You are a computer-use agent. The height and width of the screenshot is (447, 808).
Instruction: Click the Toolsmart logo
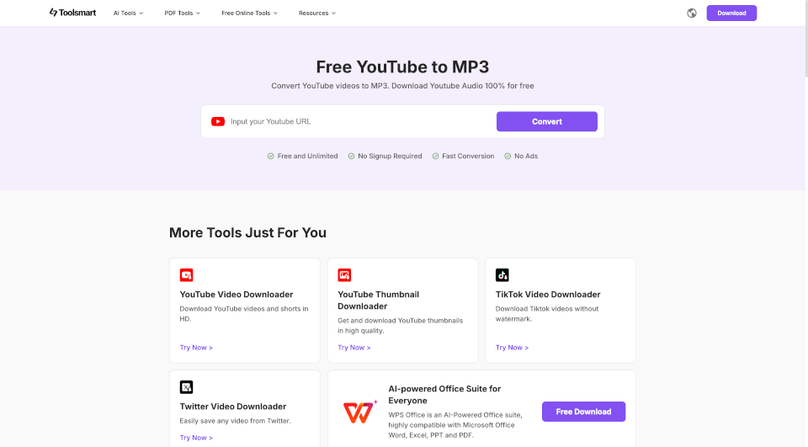point(72,13)
